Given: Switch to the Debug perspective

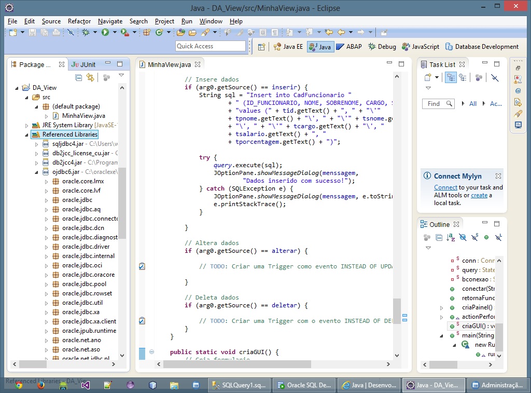Looking at the screenshot, I should 382,47.
